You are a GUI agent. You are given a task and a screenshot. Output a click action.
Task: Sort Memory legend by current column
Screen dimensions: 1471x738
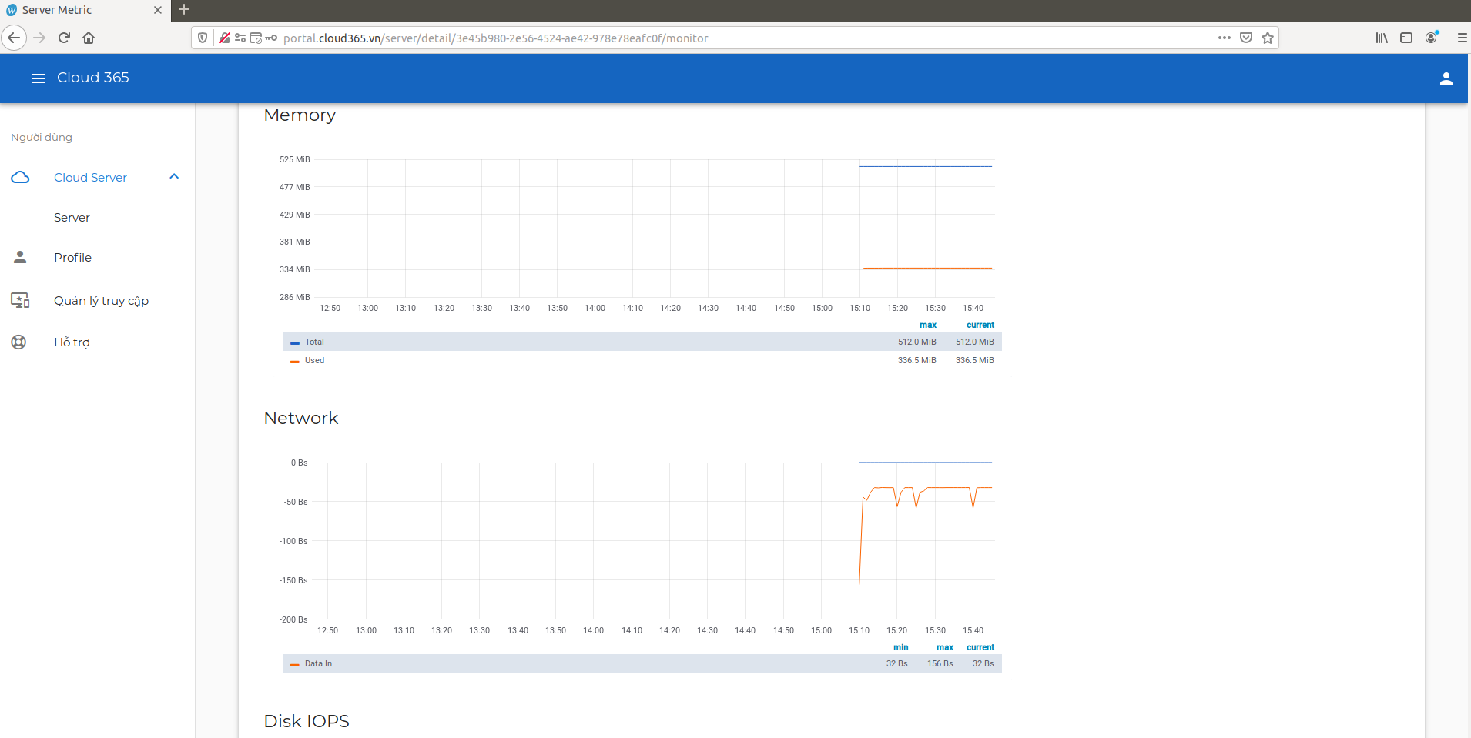980,325
